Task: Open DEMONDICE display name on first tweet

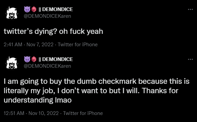Action: (57, 9)
